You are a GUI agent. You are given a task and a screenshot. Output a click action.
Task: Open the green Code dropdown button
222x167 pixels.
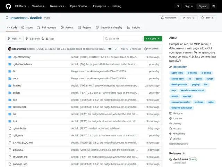point(153,39)
